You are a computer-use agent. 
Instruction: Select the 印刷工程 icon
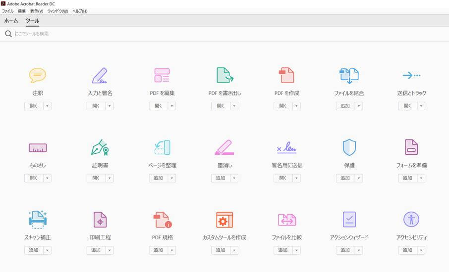tap(100, 220)
